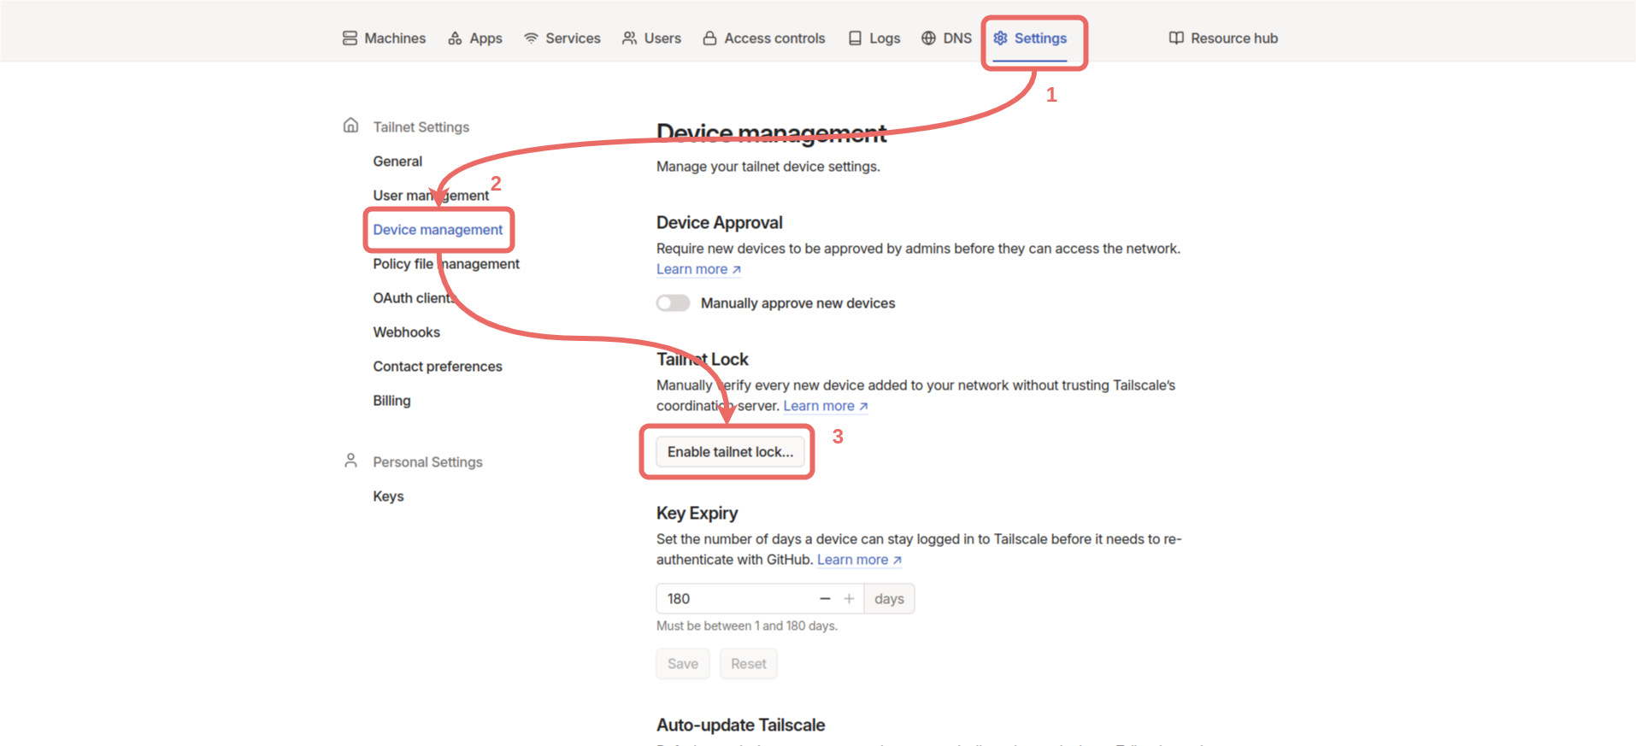Increase key expiry days with plus
Image resolution: width=1636 pixels, height=746 pixels.
point(849,599)
